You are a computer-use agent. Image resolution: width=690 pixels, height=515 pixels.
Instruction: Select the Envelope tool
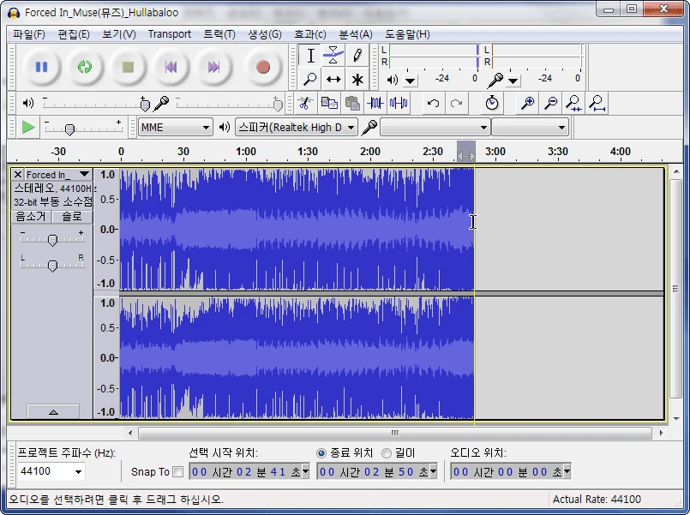click(333, 56)
